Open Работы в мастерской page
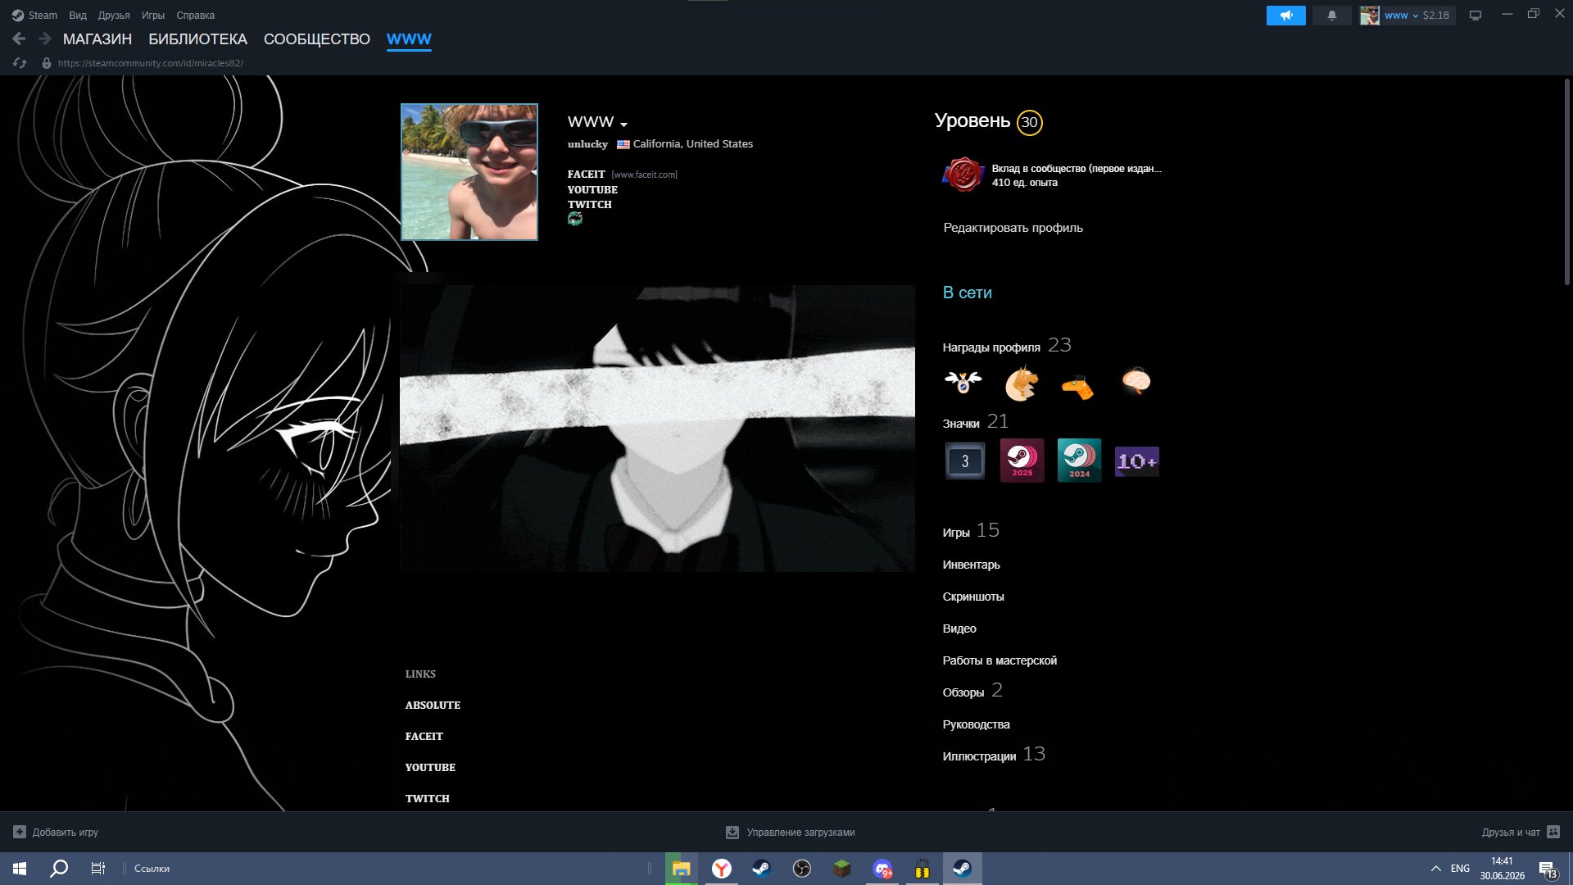 point(1000,660)
